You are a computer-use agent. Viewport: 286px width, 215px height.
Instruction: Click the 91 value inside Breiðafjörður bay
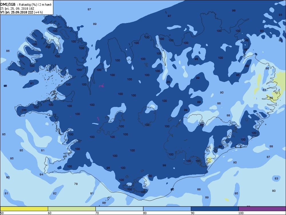pos(32,83)
